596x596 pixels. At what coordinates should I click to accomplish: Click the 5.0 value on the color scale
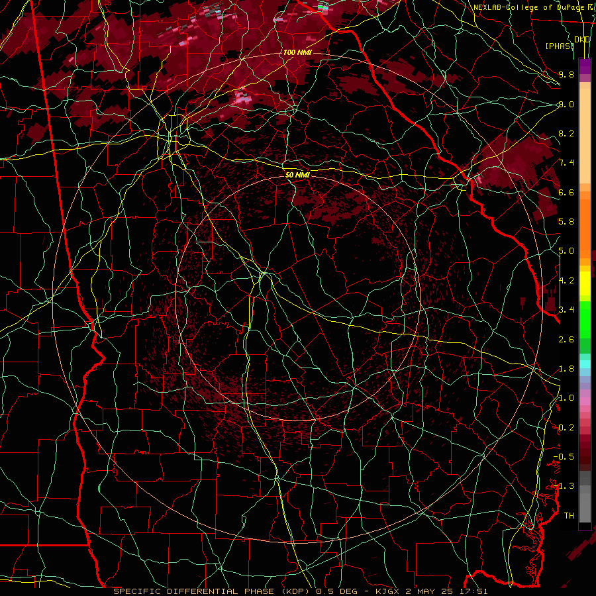566,251
